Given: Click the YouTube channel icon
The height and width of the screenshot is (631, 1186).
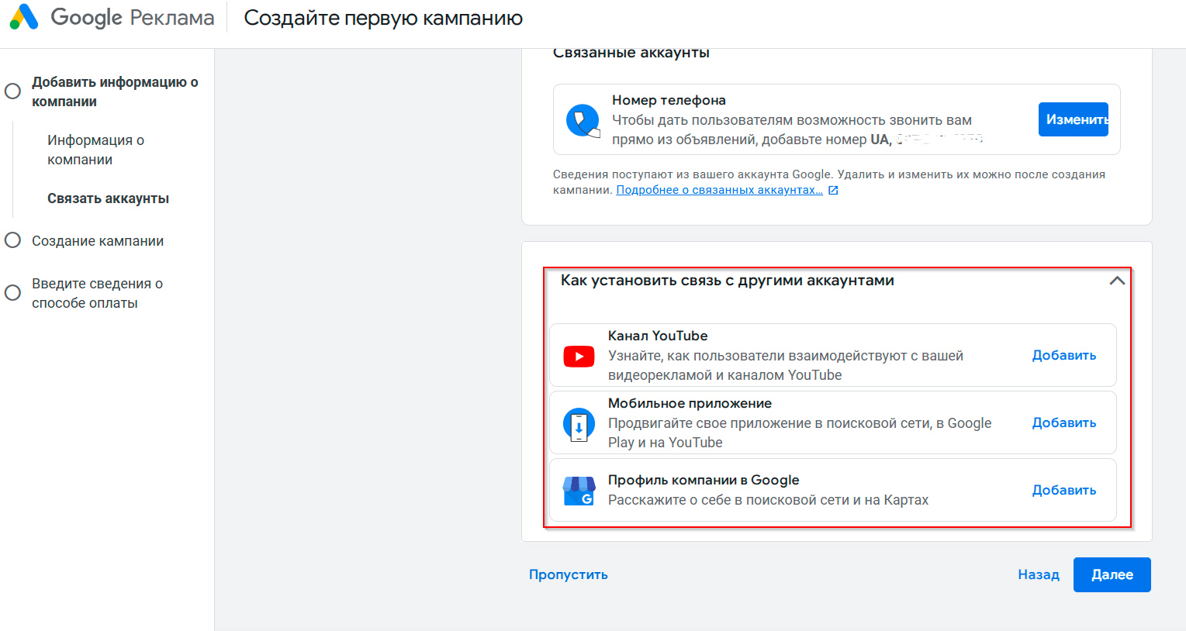Looking at the screenshot, I should (x=578, y=356).
